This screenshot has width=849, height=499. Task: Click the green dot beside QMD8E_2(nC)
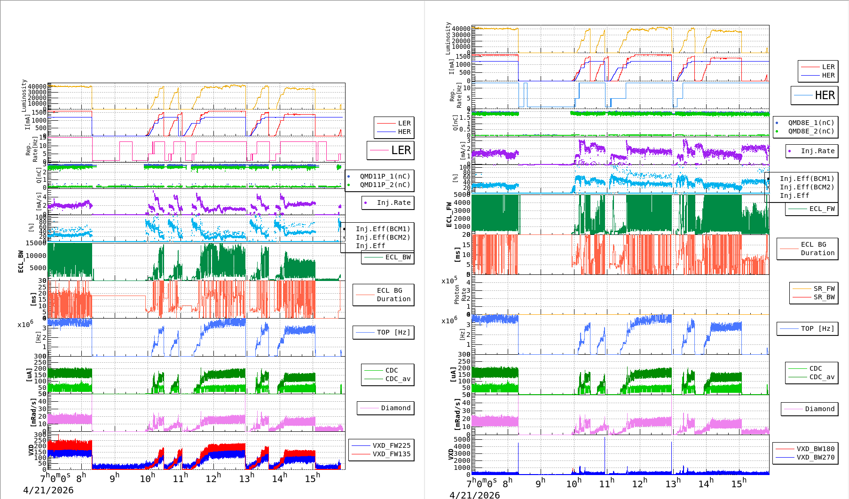[x=777, y=131]
